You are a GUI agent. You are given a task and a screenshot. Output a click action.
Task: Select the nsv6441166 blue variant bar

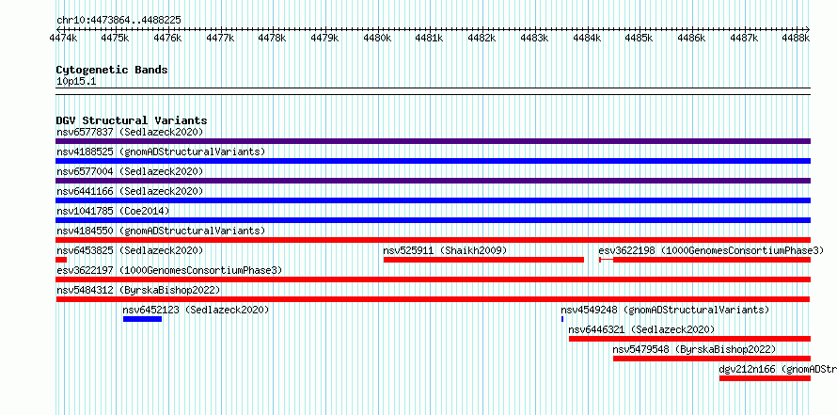[x=433, y=200]
